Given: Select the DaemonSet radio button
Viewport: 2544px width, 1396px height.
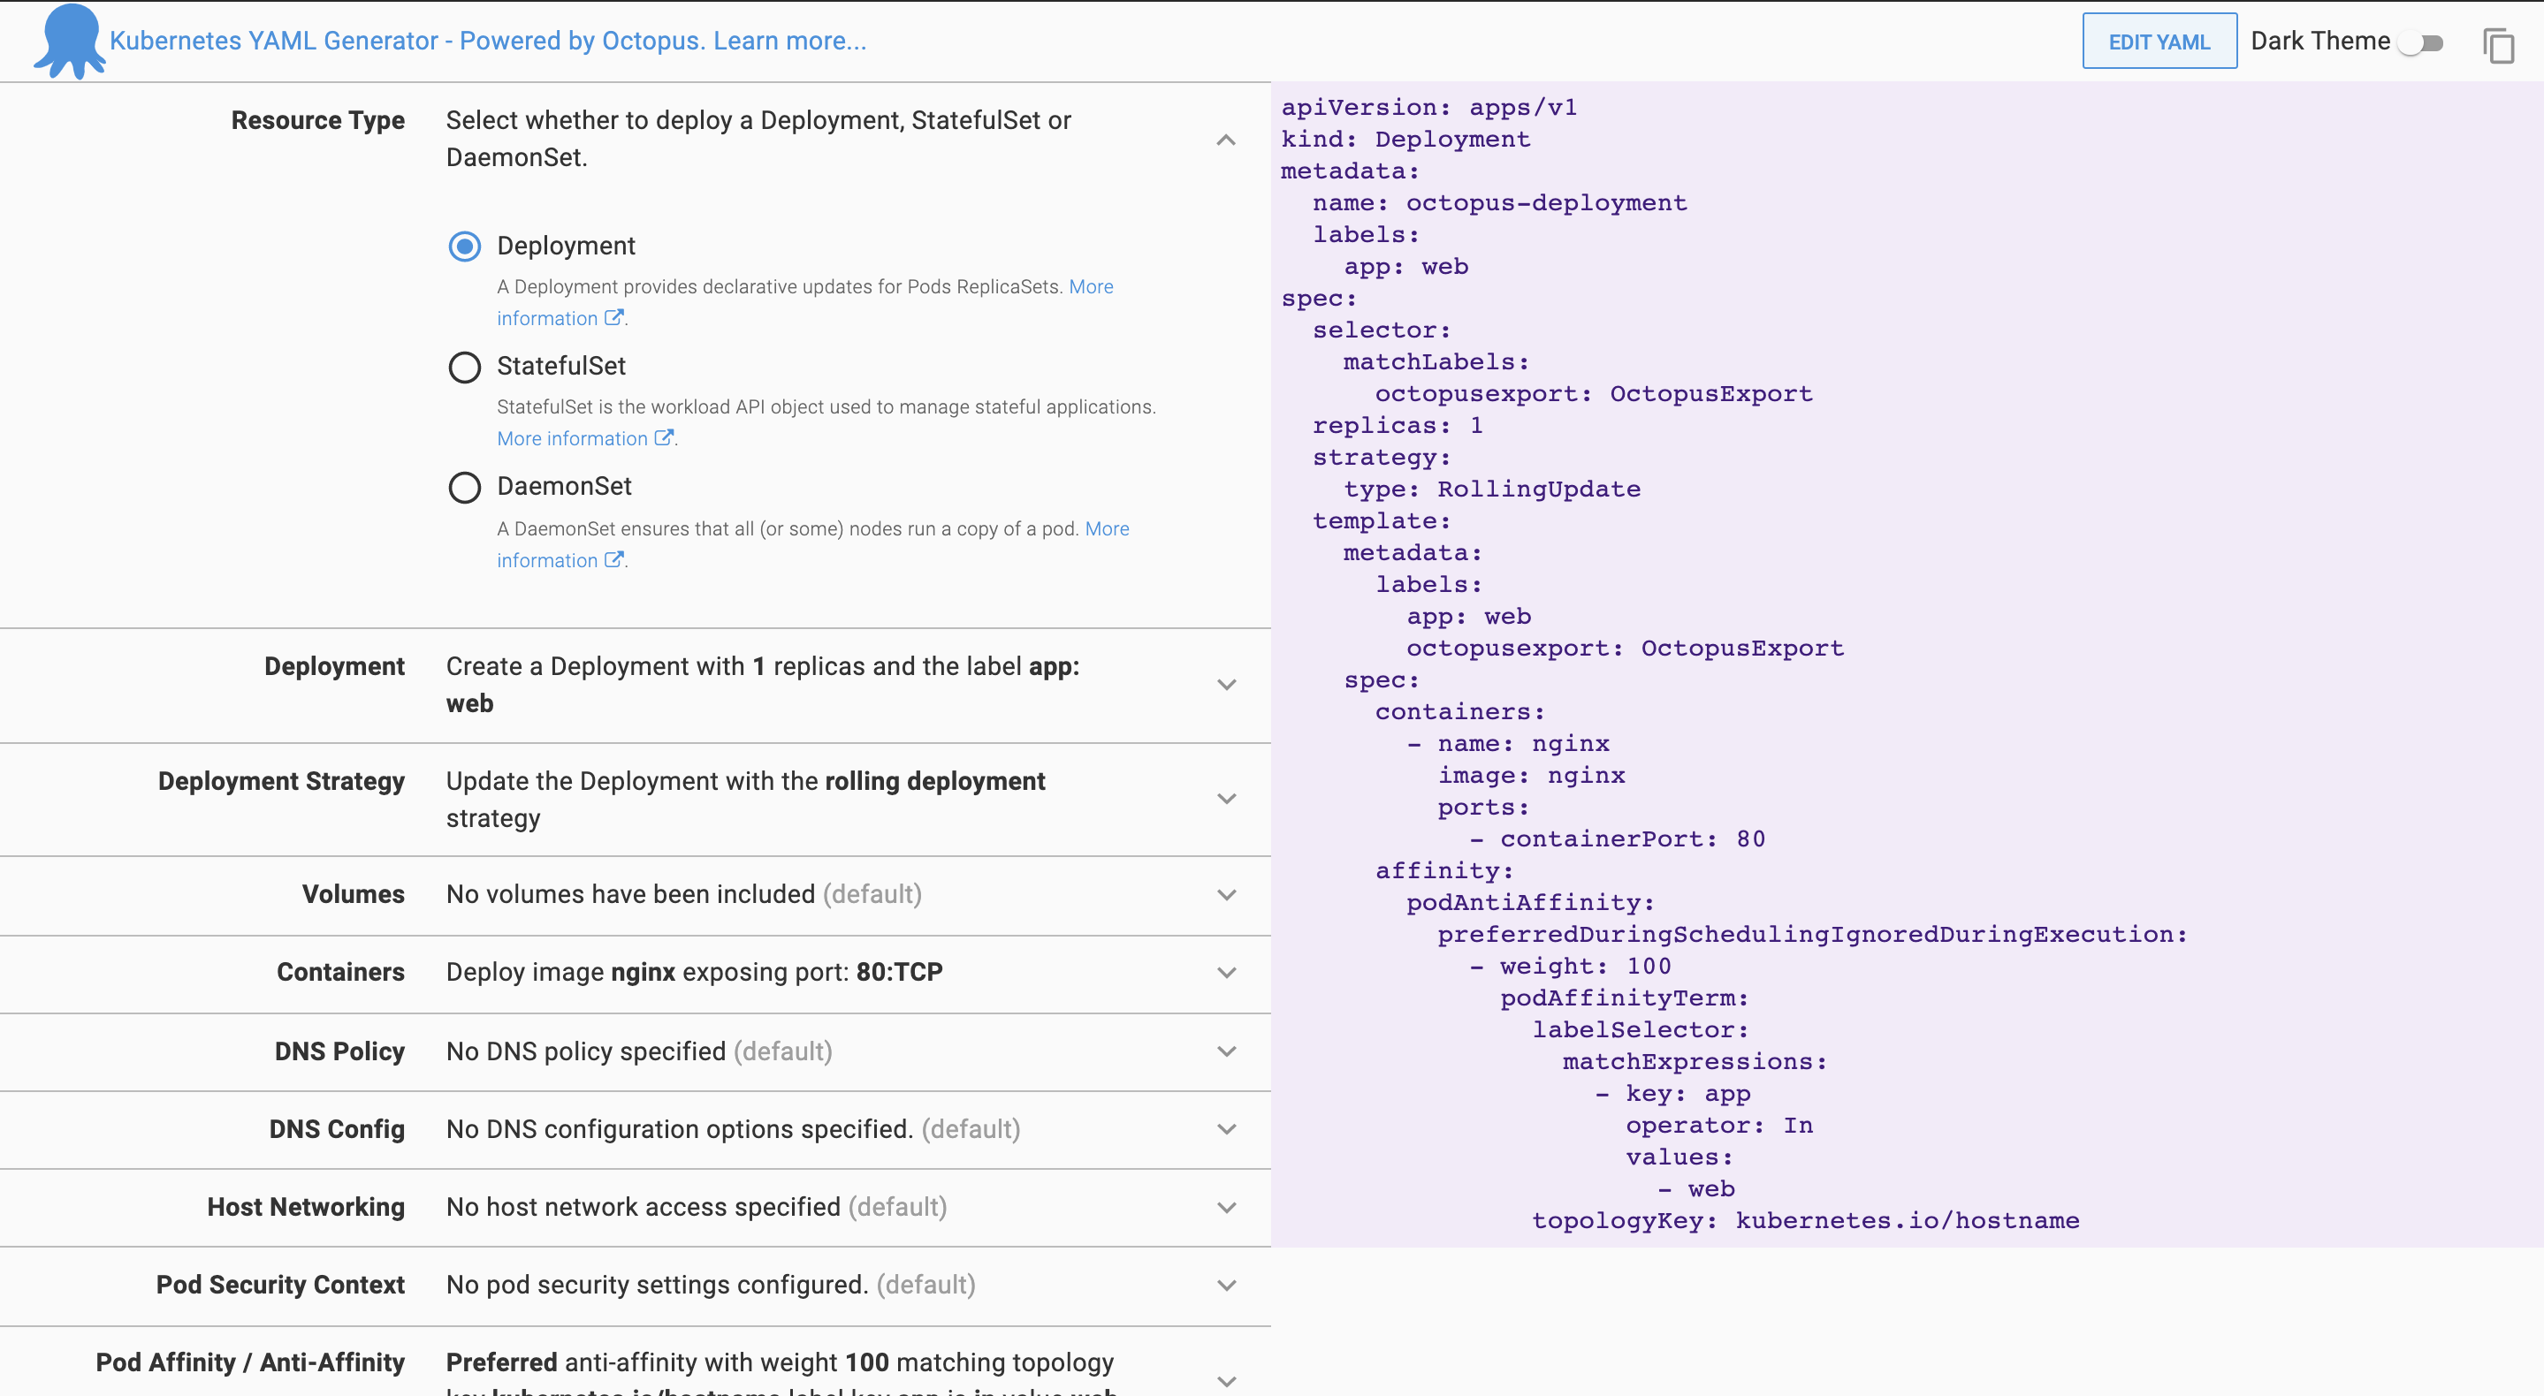Looking at the screenshot, I should (464, 488).
